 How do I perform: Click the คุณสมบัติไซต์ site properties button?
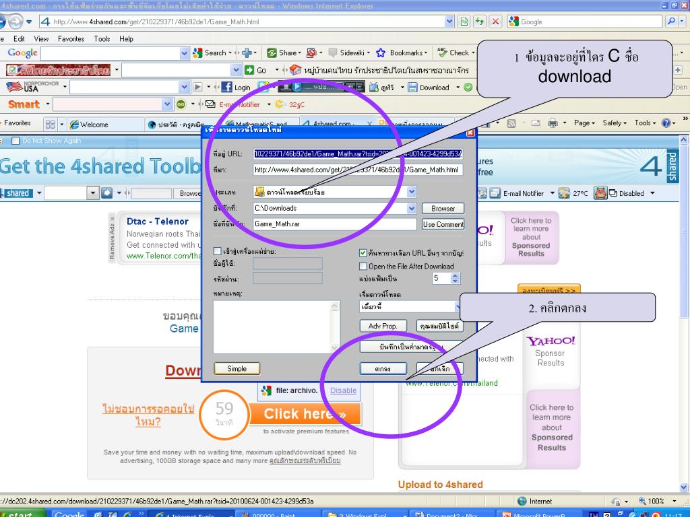[x=439, y=326]
